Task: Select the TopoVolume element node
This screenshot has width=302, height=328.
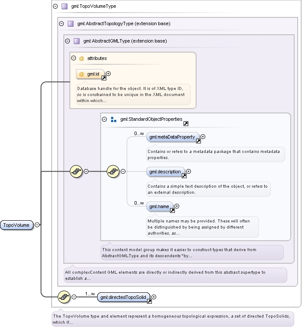Action: pyautogui.click(x=16, y=225)
